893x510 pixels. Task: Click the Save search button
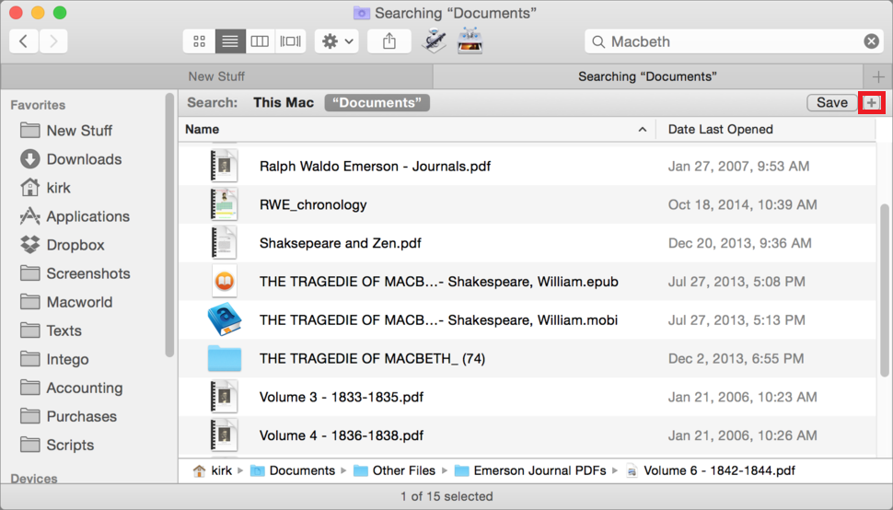(832, 102)
